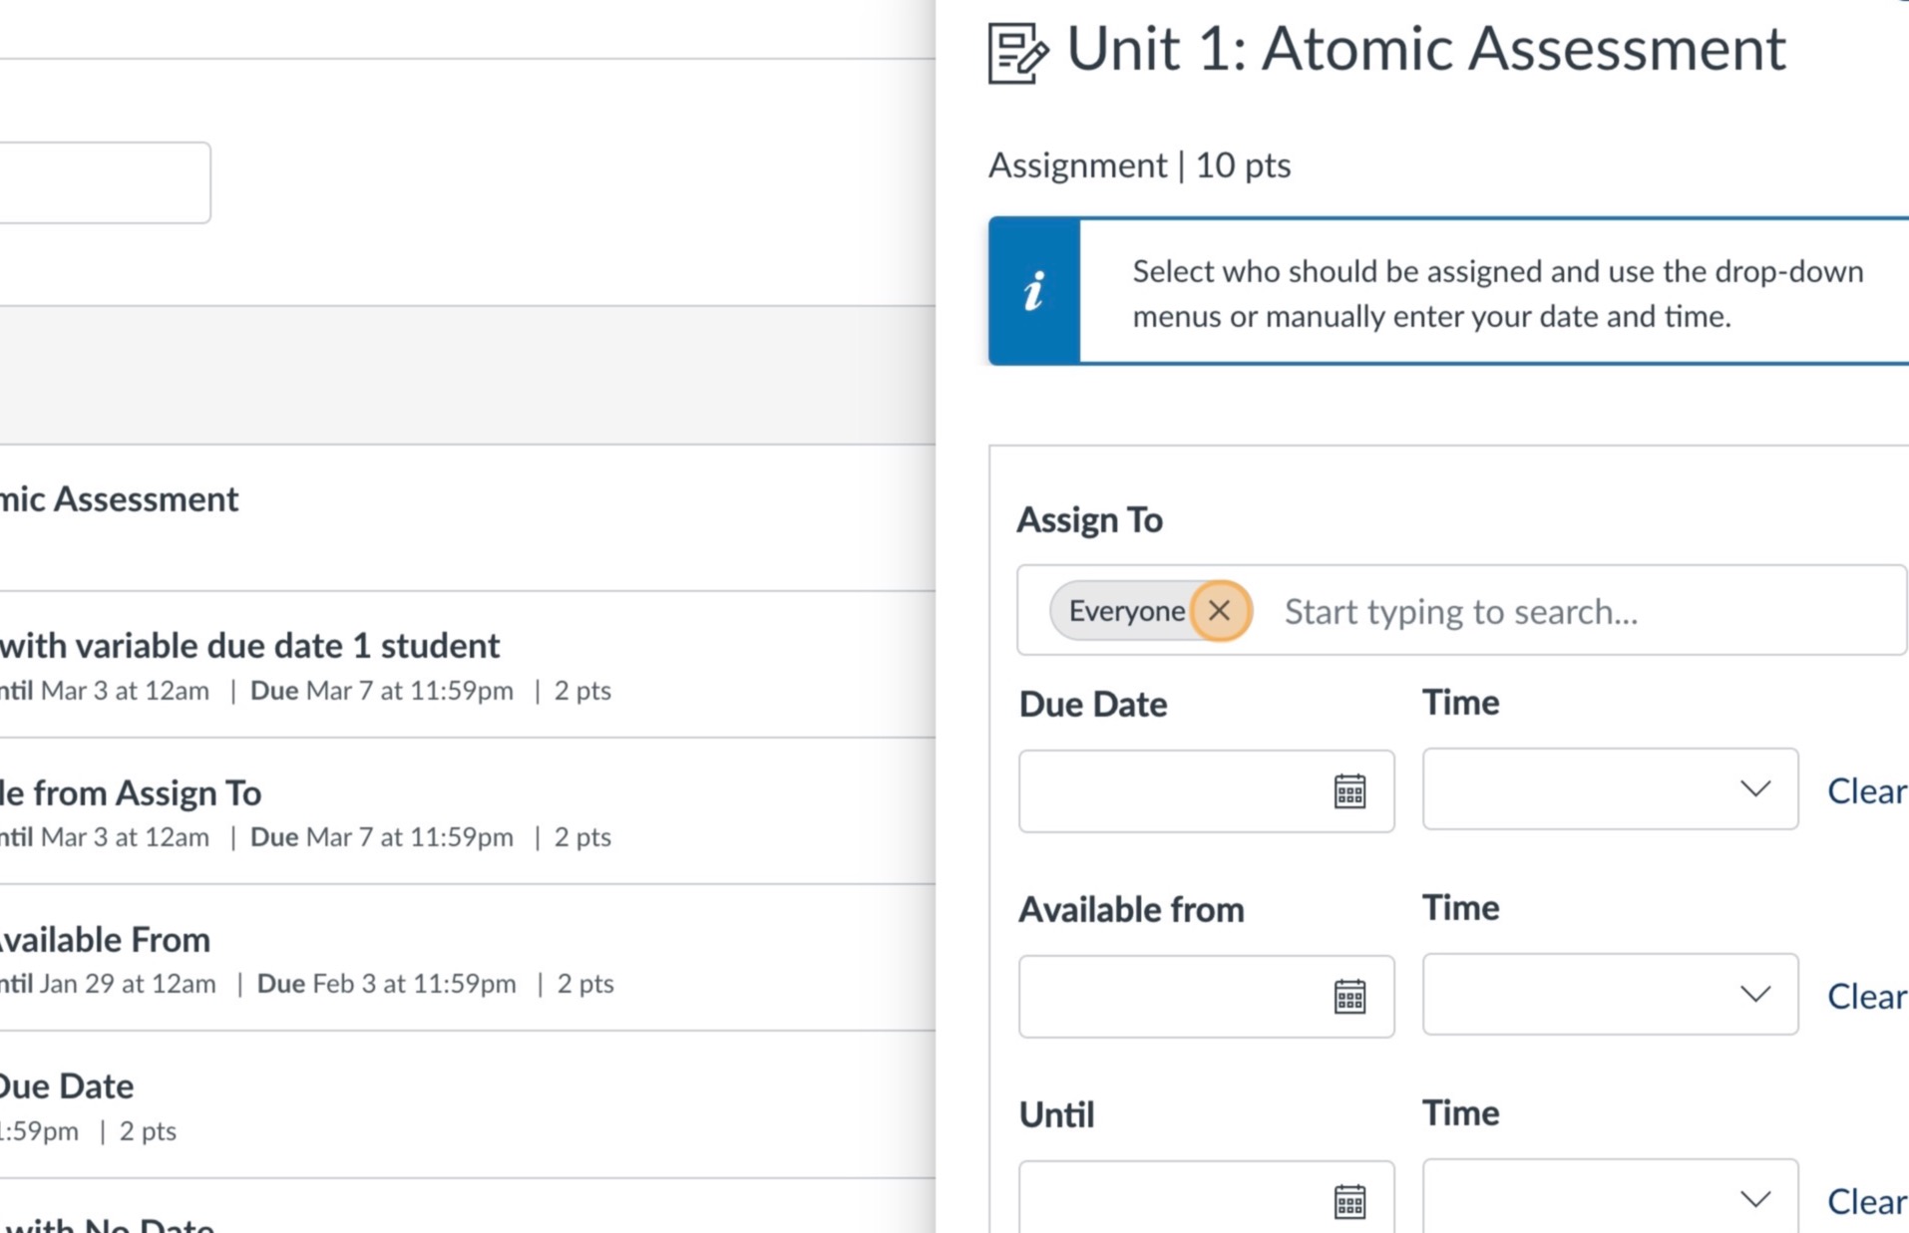Expand the Time dropdown for Until
This screenshot has width=1909, height=1233.
(x=1610, y=1199)
